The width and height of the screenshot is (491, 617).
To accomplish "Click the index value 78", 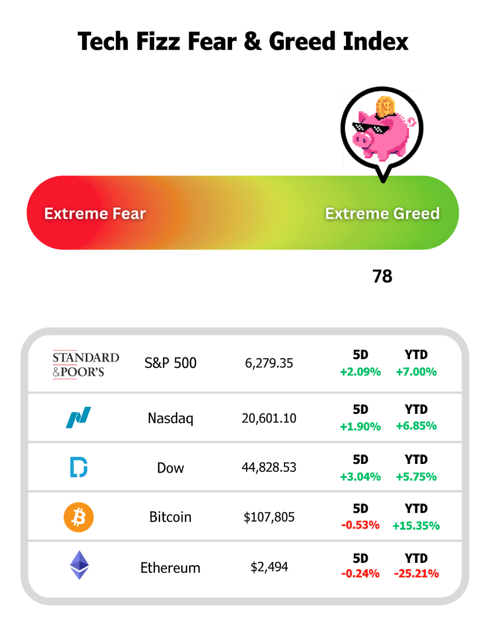I will click(x=382, y=276).
